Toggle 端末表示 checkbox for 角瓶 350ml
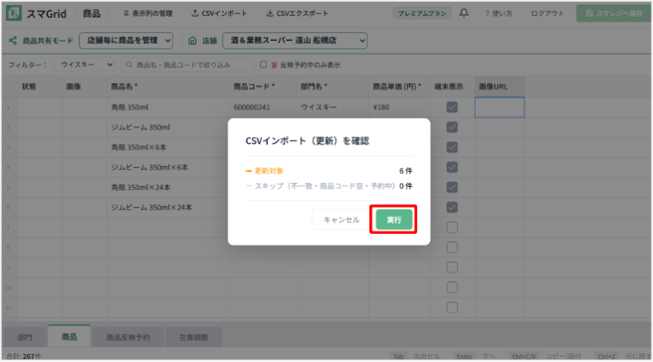This screenshot has width=653, height=362. [452, 107]
